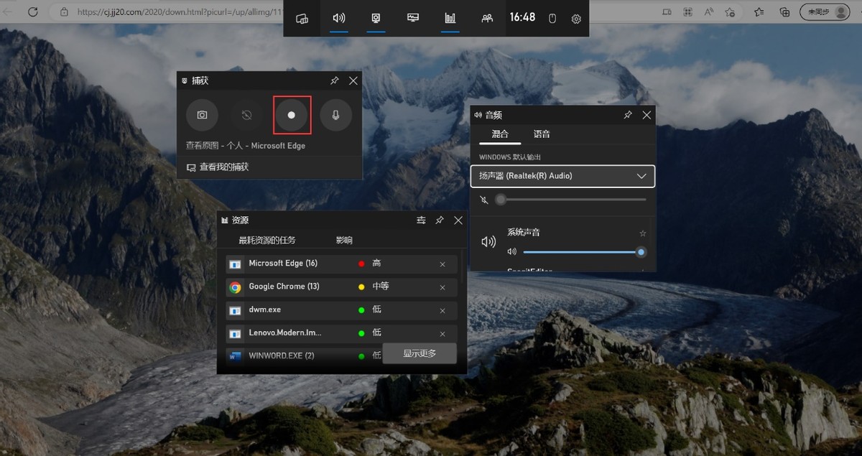Click 显示更多 button in Resources panel
The width and height of the screenshot is (862, 456).
420,353
